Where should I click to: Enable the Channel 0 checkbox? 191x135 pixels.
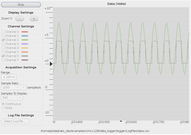coord(3,32)
